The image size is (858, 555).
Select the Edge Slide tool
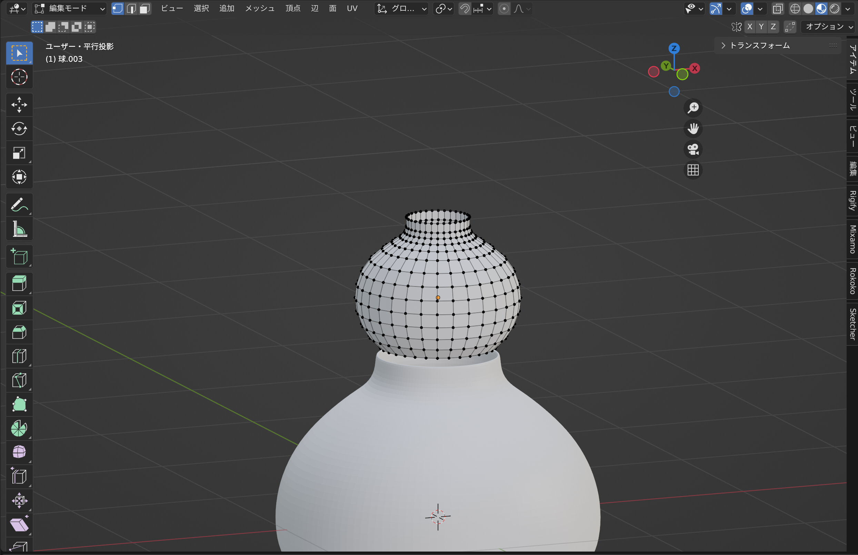click(x=19, y=476)
